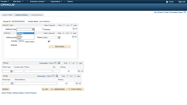The image size is (187, 105).
Task: Open the Enterprise Learning breadcrumb menu
Action: pyautogui.click(x=38, y=1)
